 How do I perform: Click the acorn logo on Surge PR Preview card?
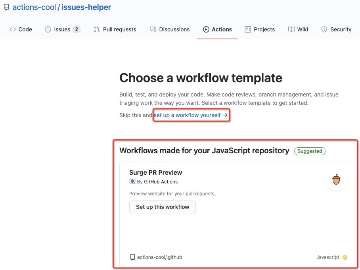click(336, 179)
